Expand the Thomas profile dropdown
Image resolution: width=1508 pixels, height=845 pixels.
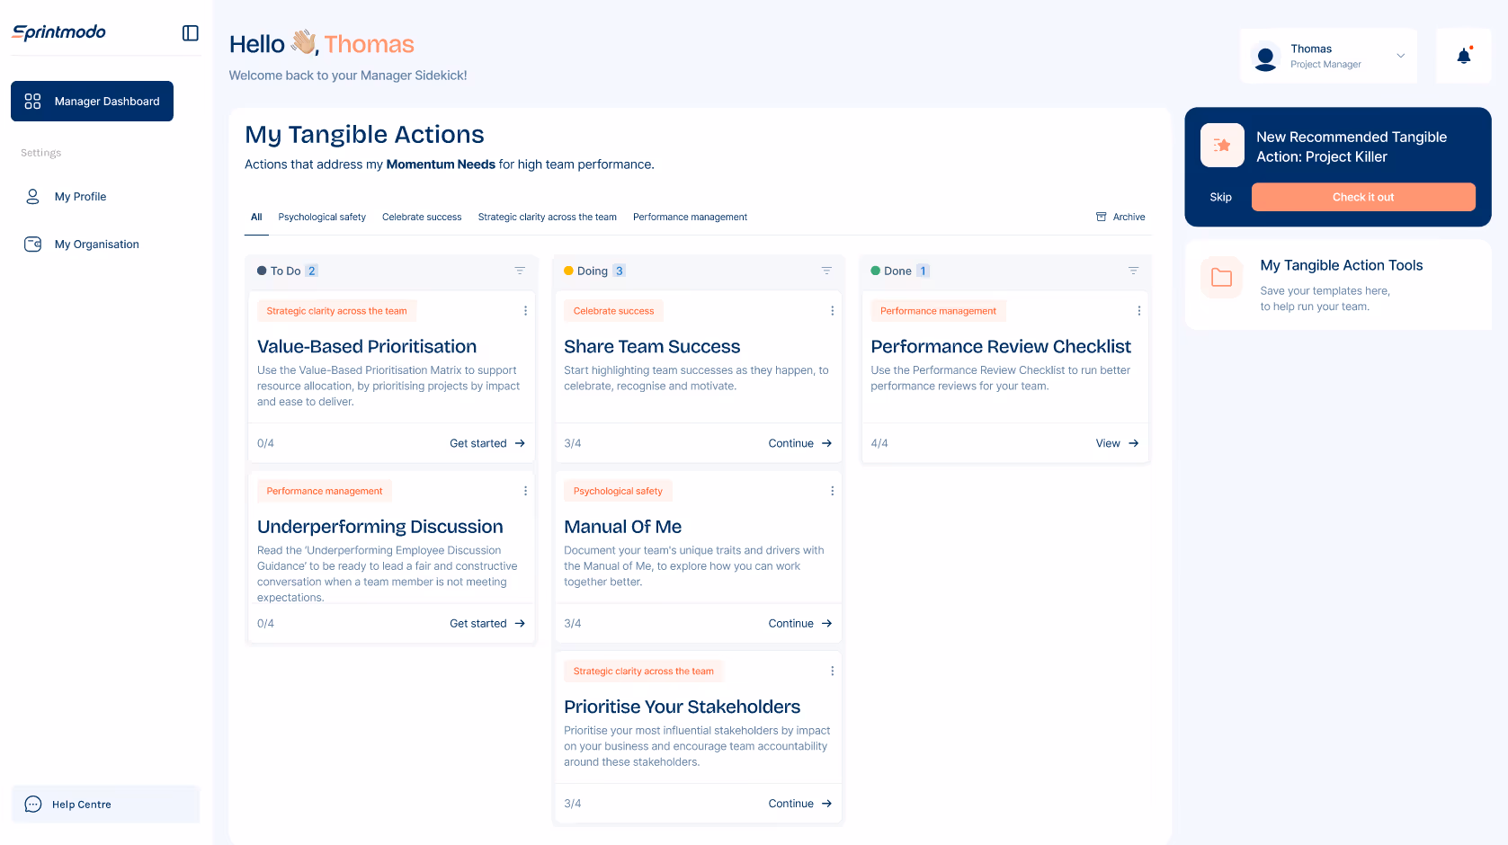[1400, 55]
